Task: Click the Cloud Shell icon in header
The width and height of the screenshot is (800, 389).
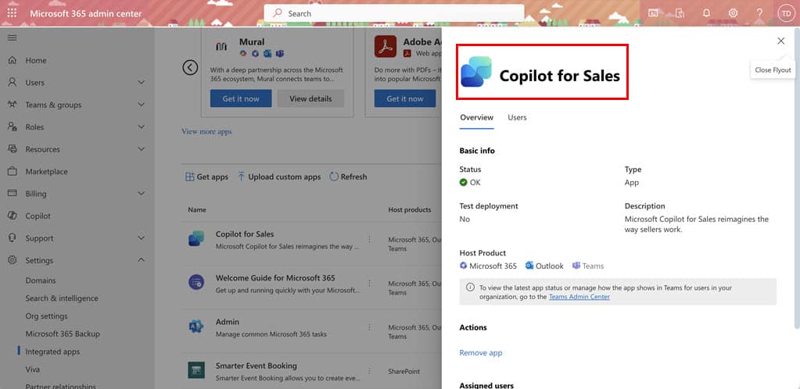Action: click(653, 13)
